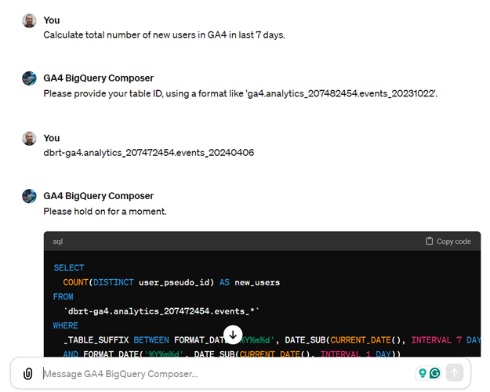Click the `dbrt-ga4.analytics_207472454.events_*` table name in code
Viewport: 490px width, 392px height.
pyautogui.click(x=162, y=311)
